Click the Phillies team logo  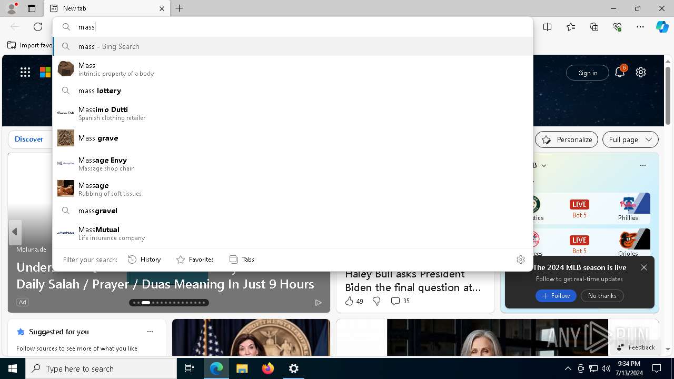(x=628, y=204)
